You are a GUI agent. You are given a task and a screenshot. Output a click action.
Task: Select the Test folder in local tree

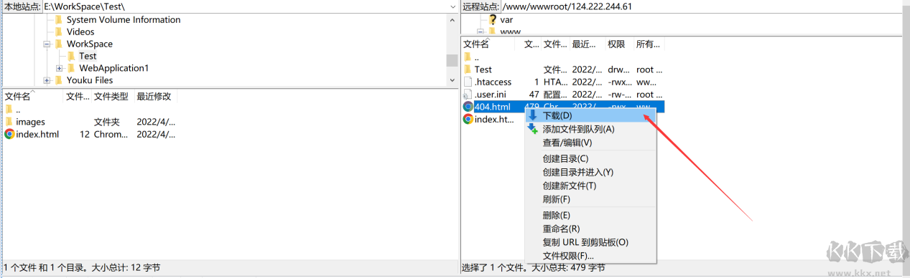click(88, 56)
